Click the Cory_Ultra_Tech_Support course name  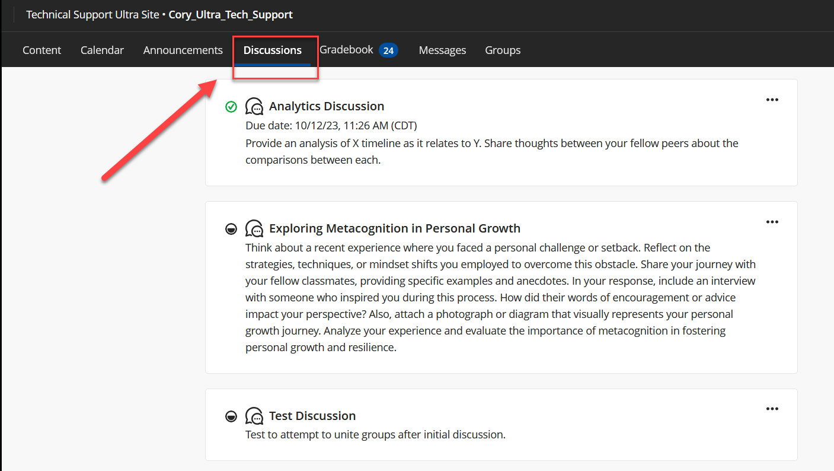231,14
